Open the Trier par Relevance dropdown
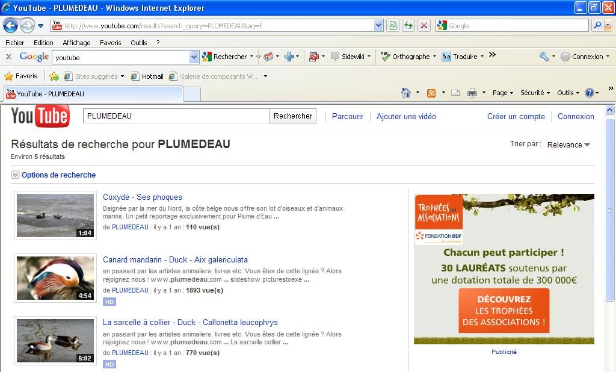Viewport: 616px width, 372px height. point(568,144)
